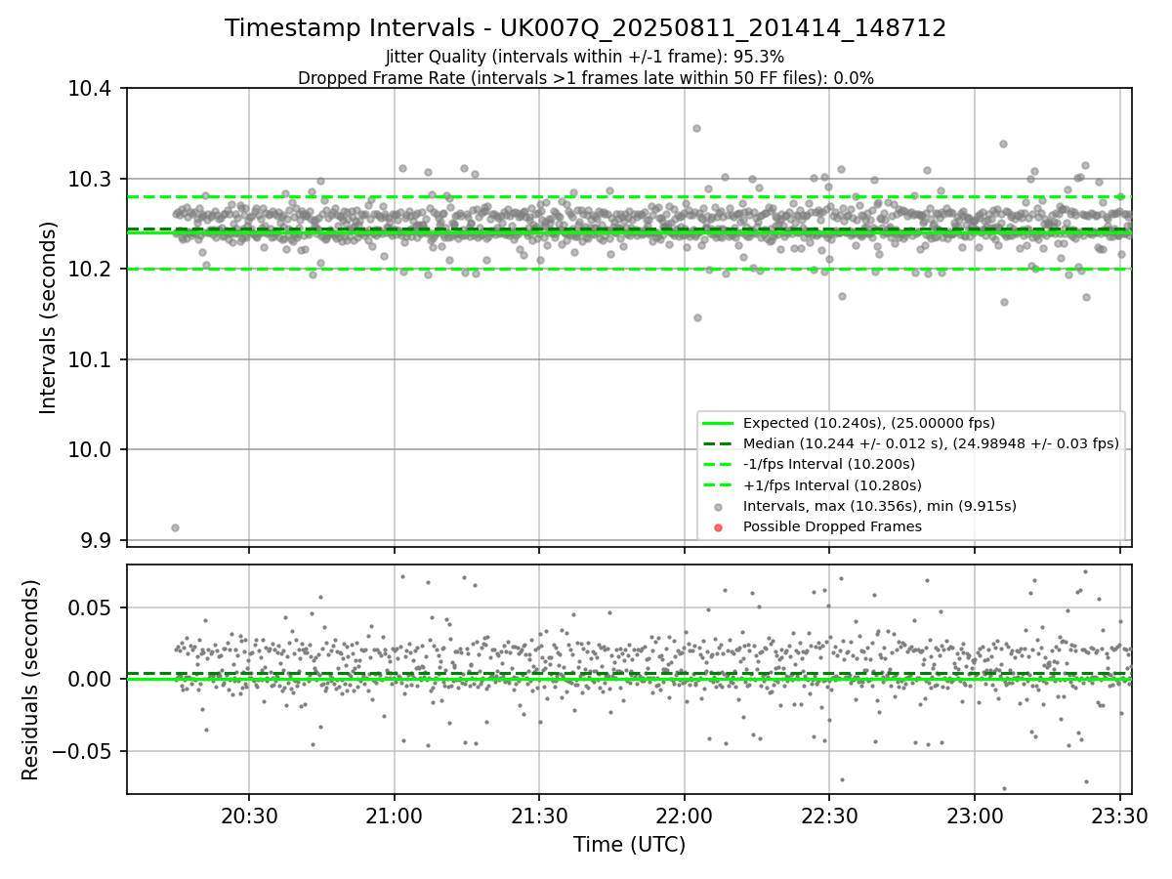Click the Median legend entry text
The image size is (1172, 879).
(x=931, y=443)
